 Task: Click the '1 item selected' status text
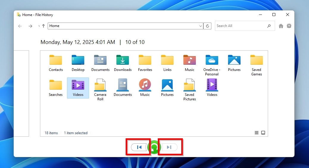coord(76,133)
